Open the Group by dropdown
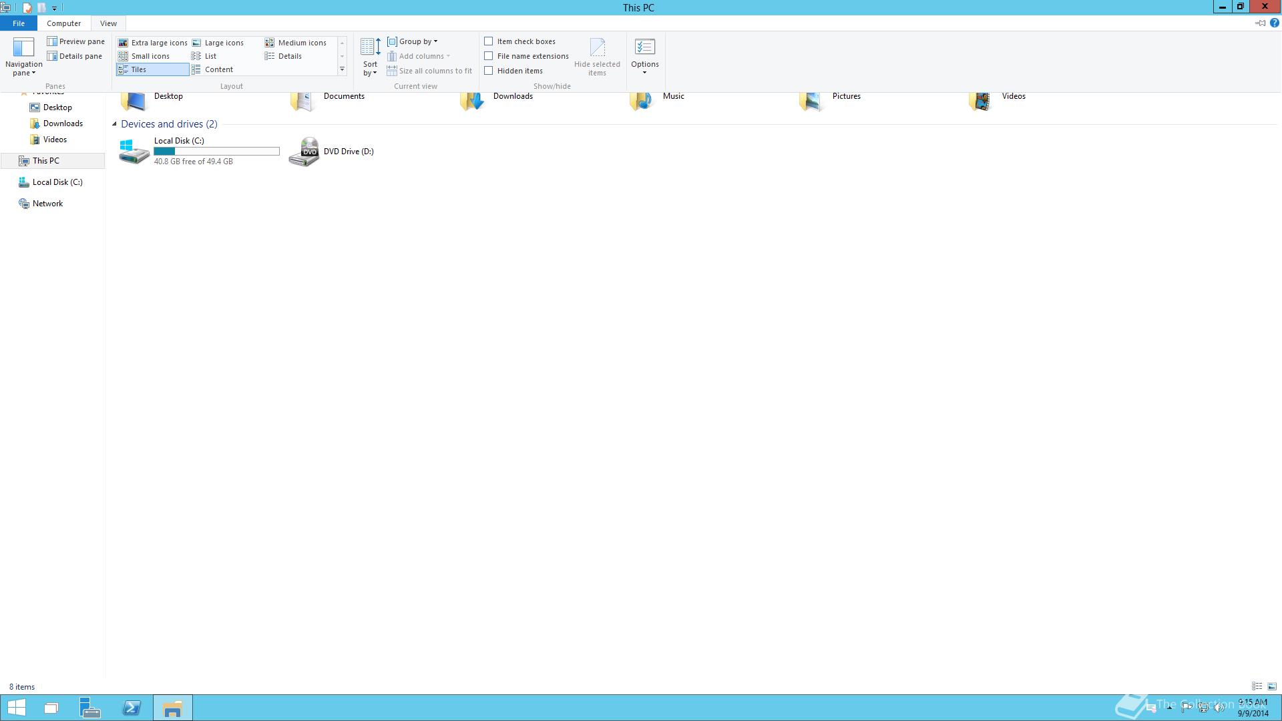The width and height of the screenshot is (1282, 721). [x=413, y=41]
